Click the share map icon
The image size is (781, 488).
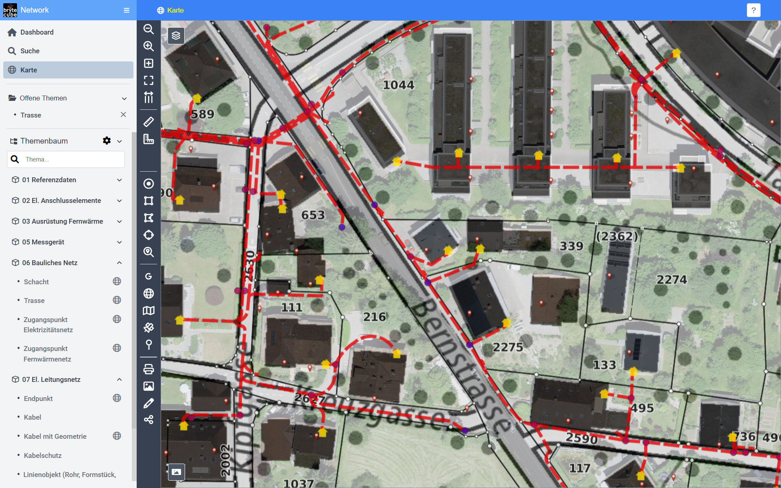pos(148,420)
